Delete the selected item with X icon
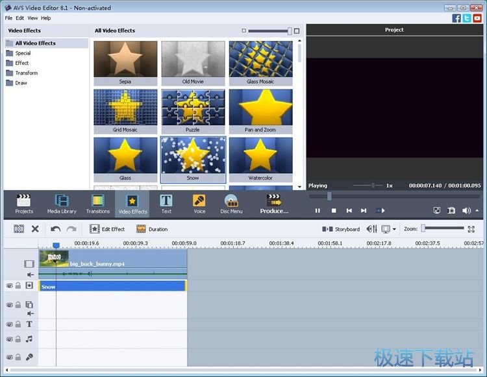This screenshot has width=487, height=377. point(36,229)
